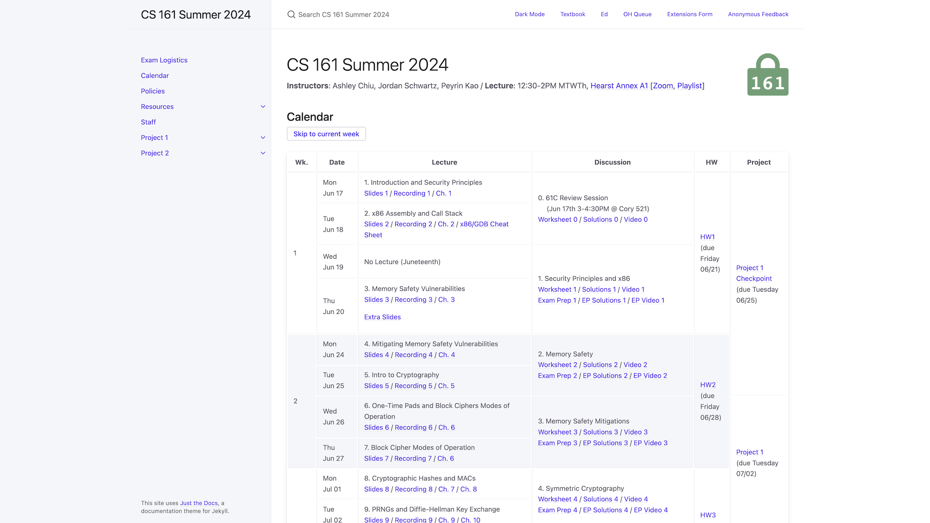Open the lecture Playlist link

point(689,86)
